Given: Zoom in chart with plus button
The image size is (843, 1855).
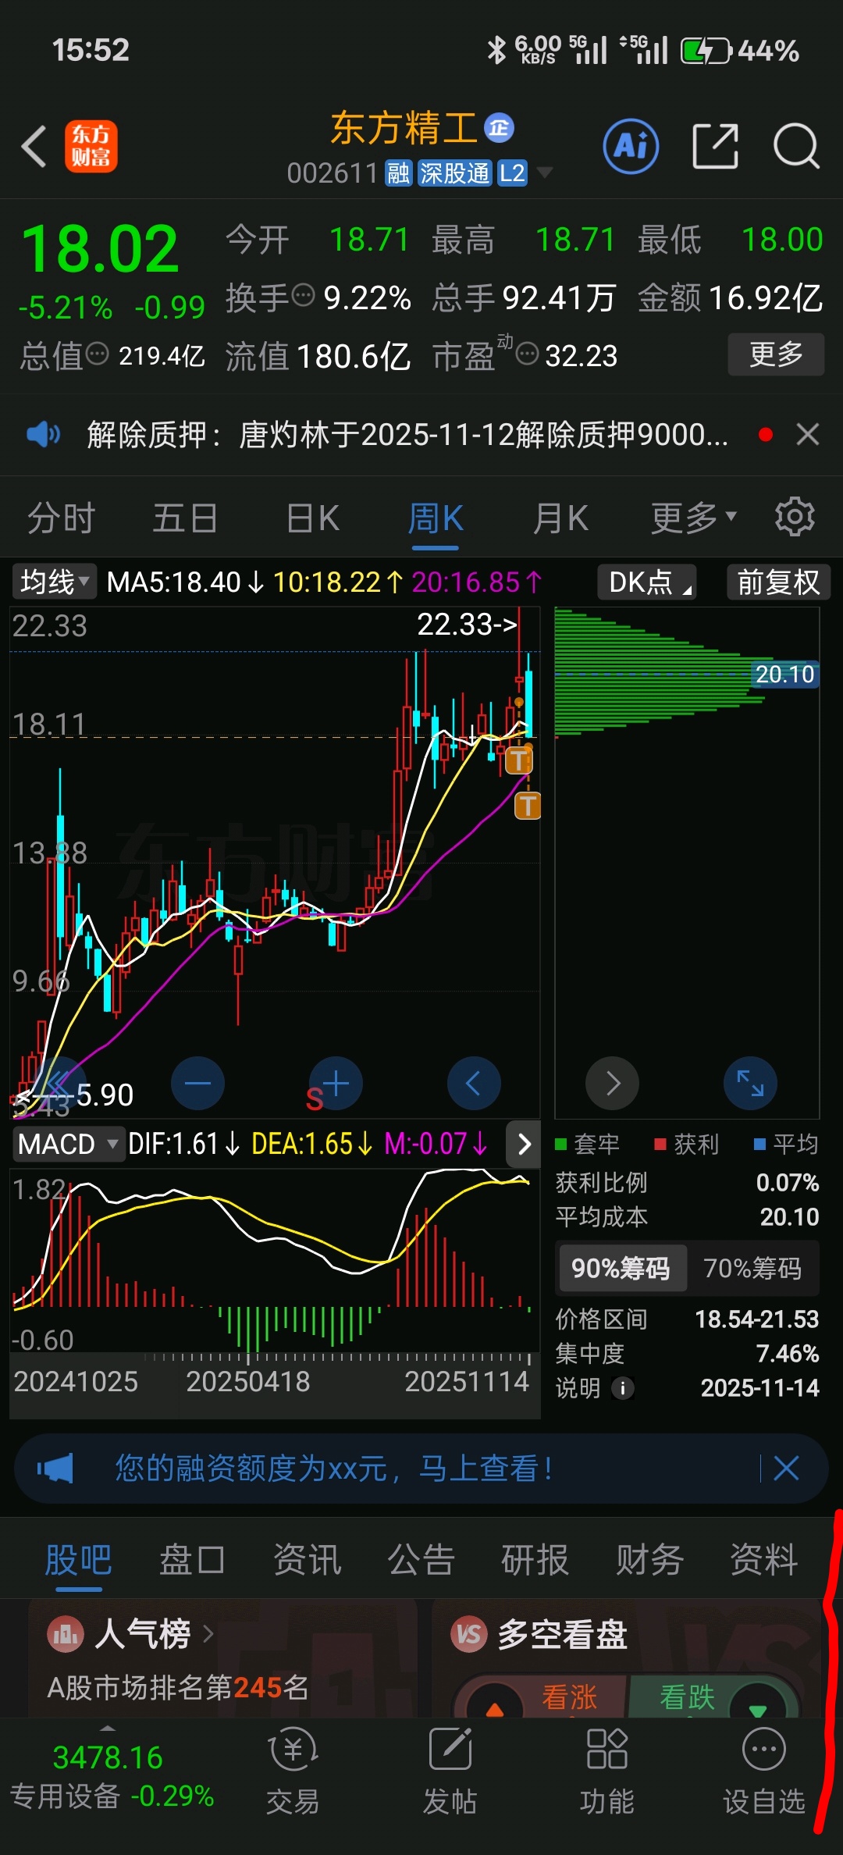Looking at the screenshot, I should 336,1083.
